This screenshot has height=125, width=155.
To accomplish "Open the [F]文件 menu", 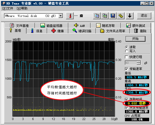I will click(8, 8).
